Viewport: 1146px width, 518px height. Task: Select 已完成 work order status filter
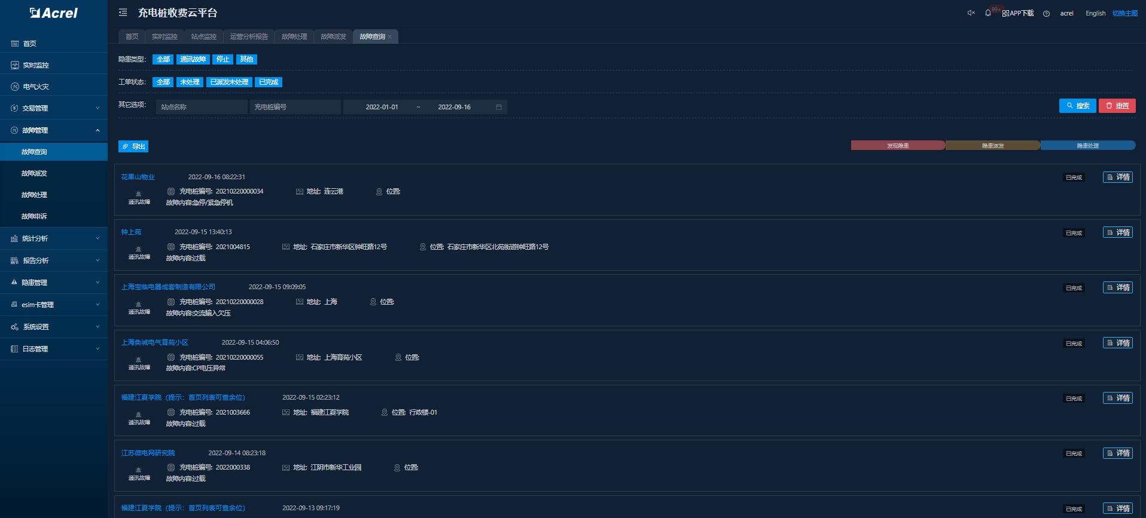tap(269, 82)
